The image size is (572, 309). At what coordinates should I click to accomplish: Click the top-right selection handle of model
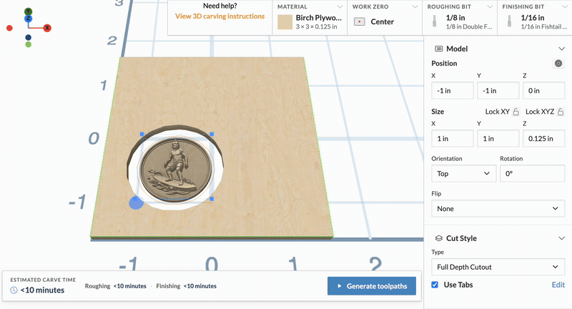point(212,134)
